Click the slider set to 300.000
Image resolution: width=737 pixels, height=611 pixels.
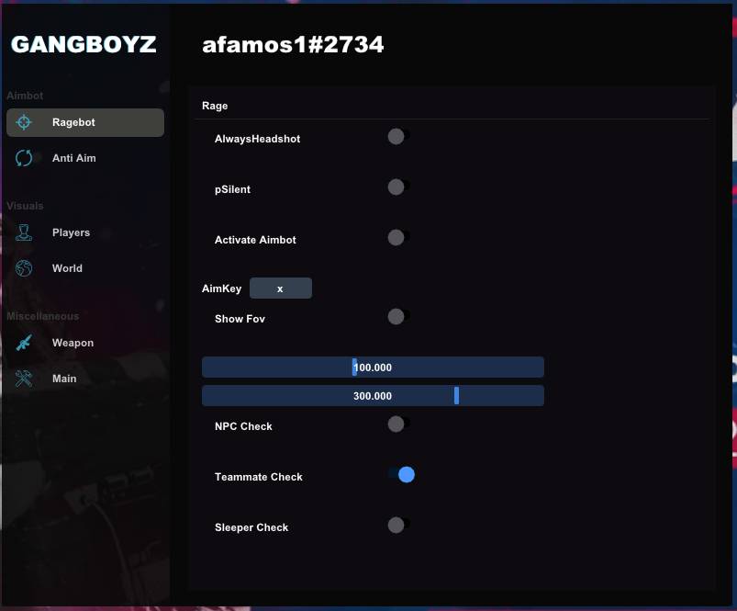tap(373, 396)
